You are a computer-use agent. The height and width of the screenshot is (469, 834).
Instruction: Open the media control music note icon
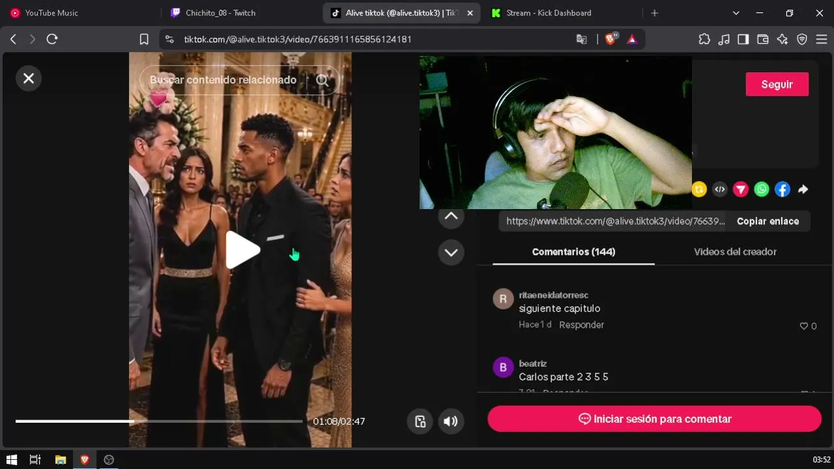coord(724,39)
